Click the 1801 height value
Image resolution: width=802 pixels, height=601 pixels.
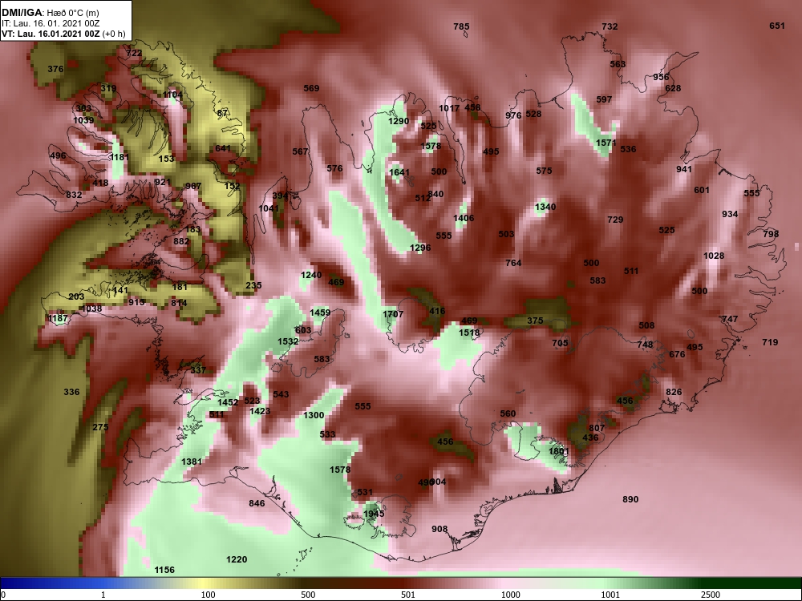[x=558, y=451]
